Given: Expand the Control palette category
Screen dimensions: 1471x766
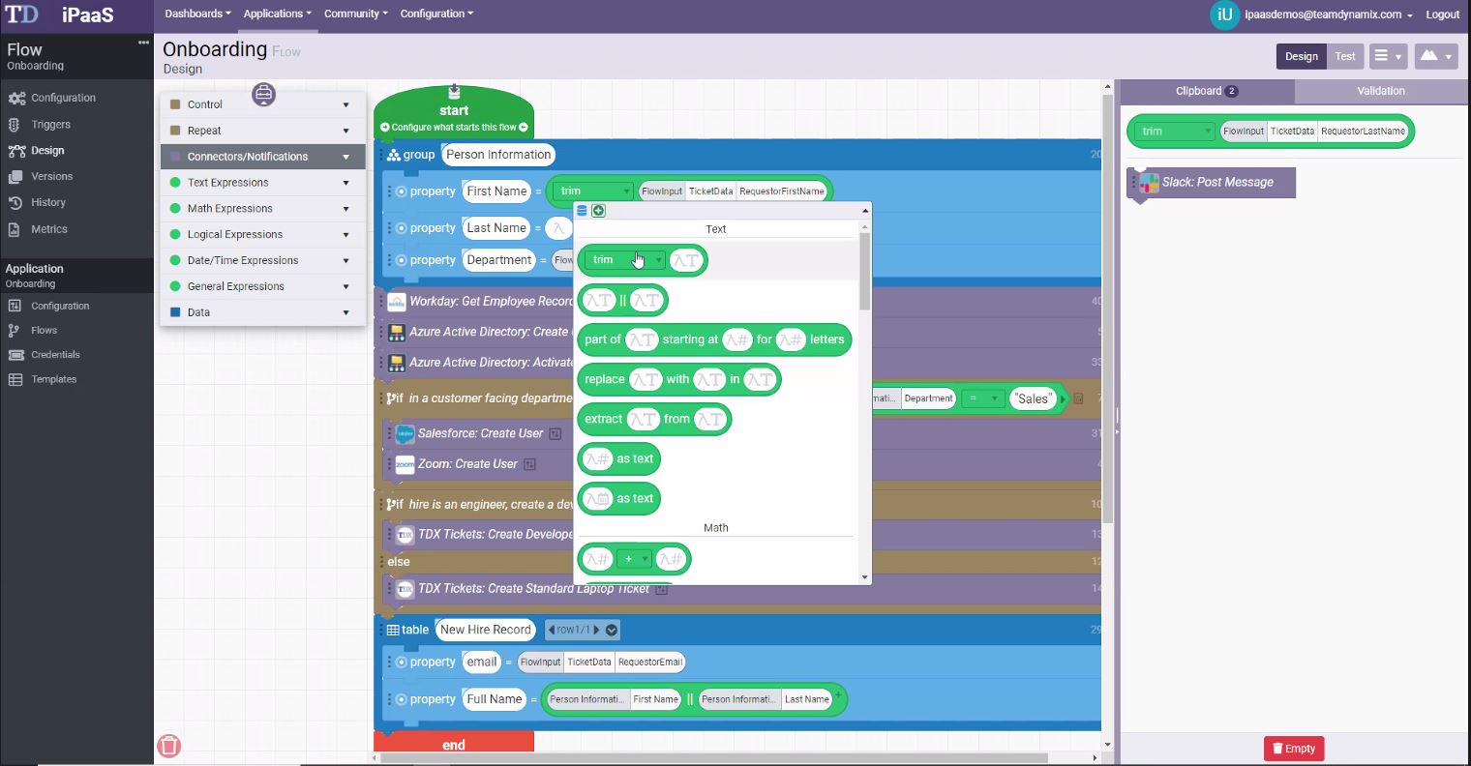Looking at the screenshot, I should click(x=263, y=104).
